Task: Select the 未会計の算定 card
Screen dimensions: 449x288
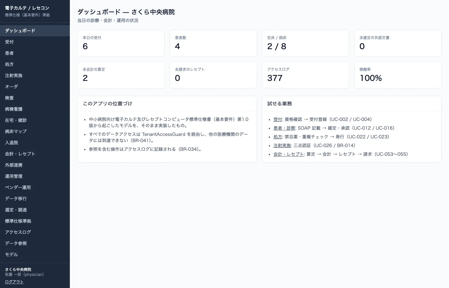Action: click(121, 75)
